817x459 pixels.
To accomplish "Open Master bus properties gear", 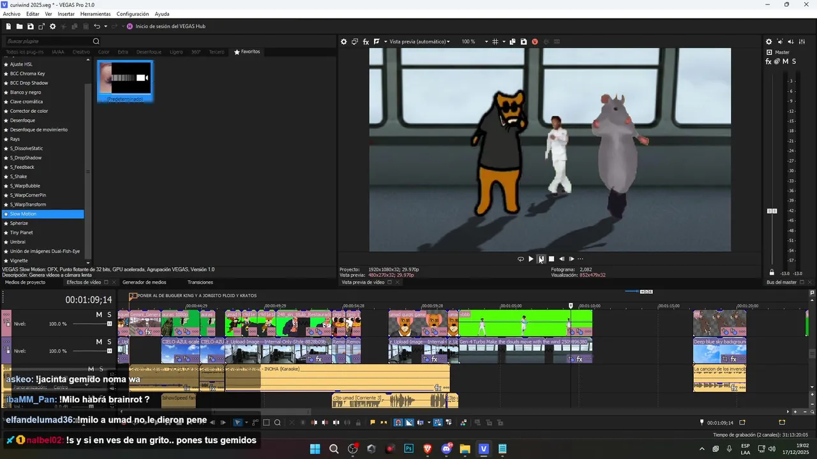I will click(768, 41).
